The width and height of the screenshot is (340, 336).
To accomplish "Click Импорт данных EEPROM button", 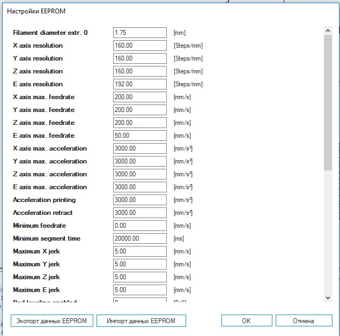I will 141,320.
